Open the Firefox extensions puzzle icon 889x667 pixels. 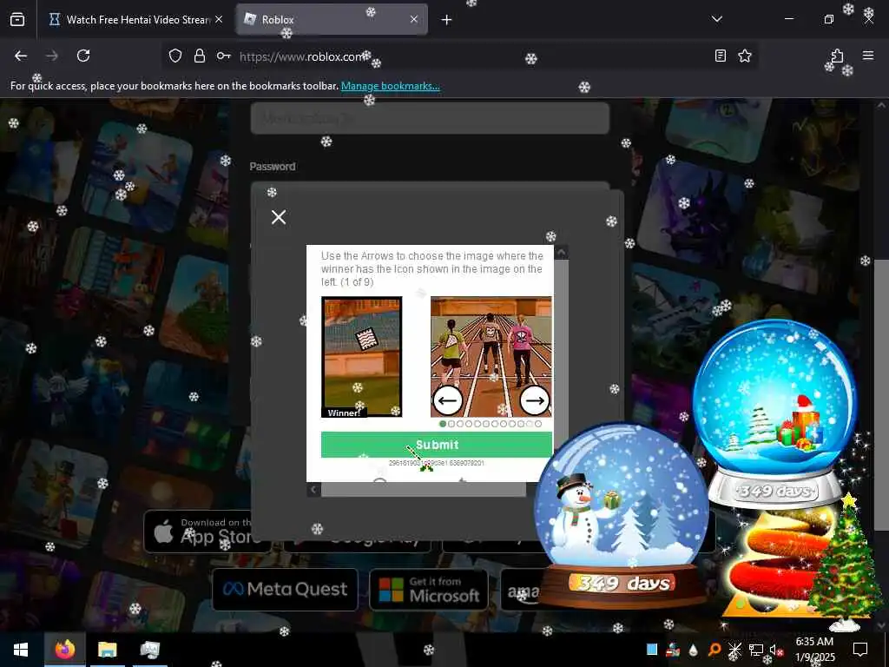(x=837, y=56)
